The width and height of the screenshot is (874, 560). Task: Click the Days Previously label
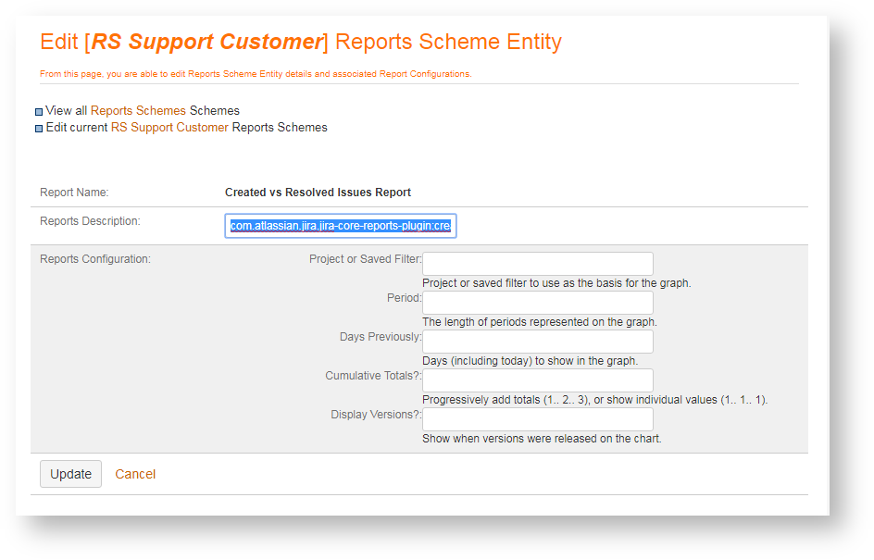coord(380,337)
